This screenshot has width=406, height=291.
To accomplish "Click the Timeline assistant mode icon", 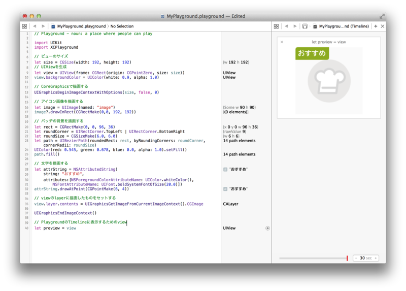I will pos(305,26).
